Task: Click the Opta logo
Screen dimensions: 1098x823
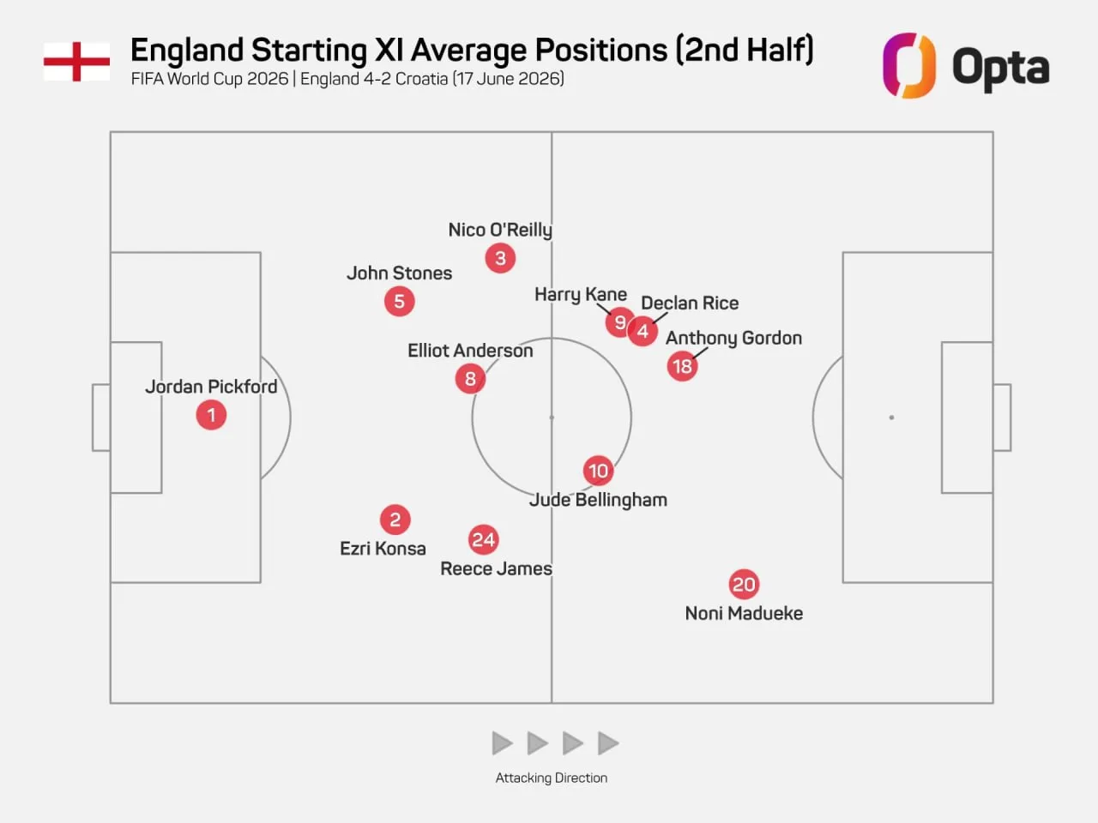Action: click(x=966, y=66)
